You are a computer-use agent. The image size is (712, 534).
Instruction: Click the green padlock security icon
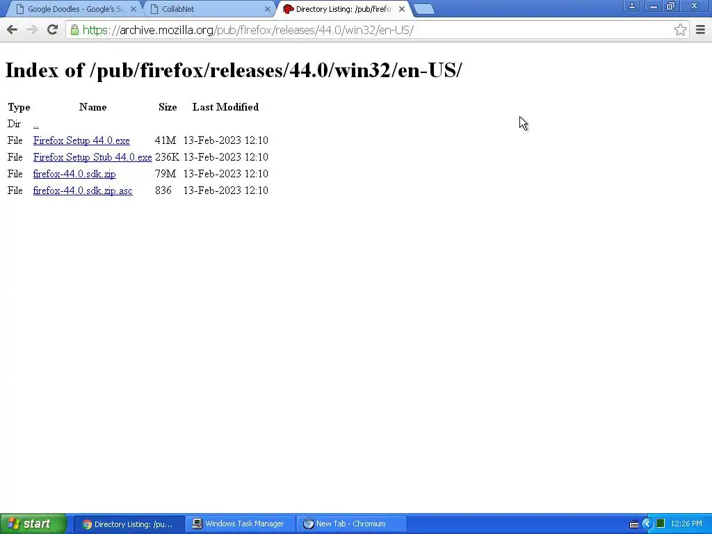(x=74, y=30)
